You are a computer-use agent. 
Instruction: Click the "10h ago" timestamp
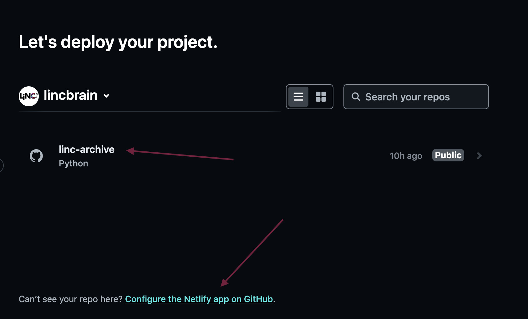pyautogui.click(x=406, y=156)
